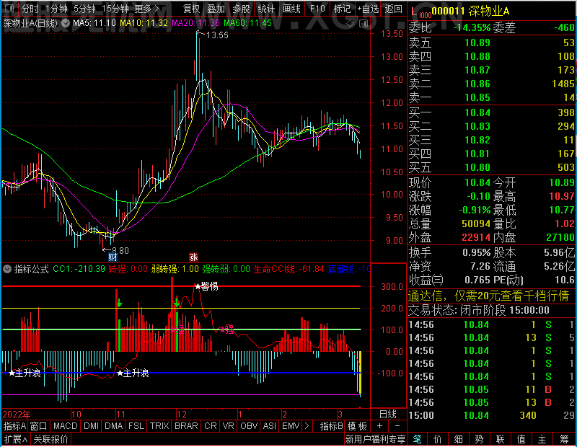Select the 窗口 tab
Screen dimensions: 577x447
point(39,426)
